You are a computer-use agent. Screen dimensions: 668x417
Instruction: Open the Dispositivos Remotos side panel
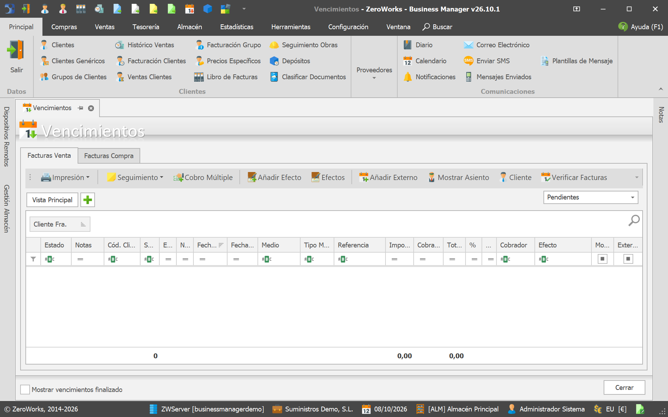pyautogui.click(x=6, y=137)
